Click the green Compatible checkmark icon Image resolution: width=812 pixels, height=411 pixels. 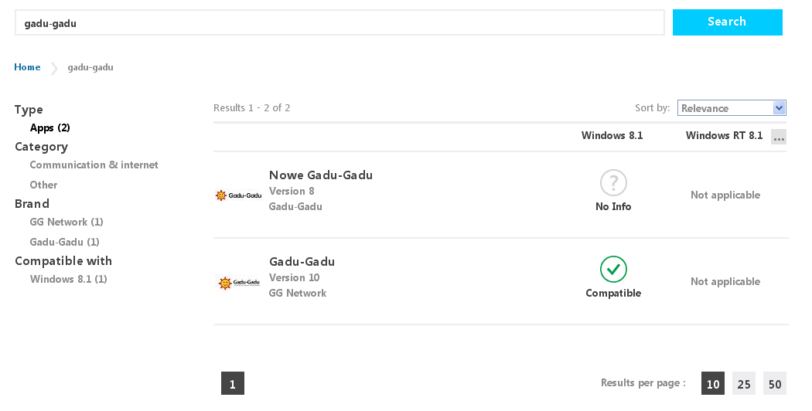[x=613, y=269]
